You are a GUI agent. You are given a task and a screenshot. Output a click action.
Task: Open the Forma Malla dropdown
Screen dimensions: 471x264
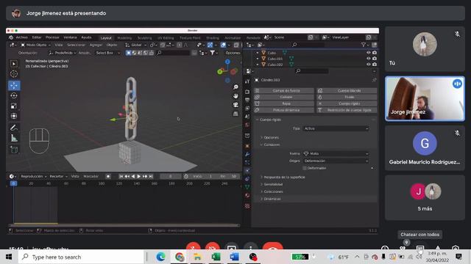336,153
